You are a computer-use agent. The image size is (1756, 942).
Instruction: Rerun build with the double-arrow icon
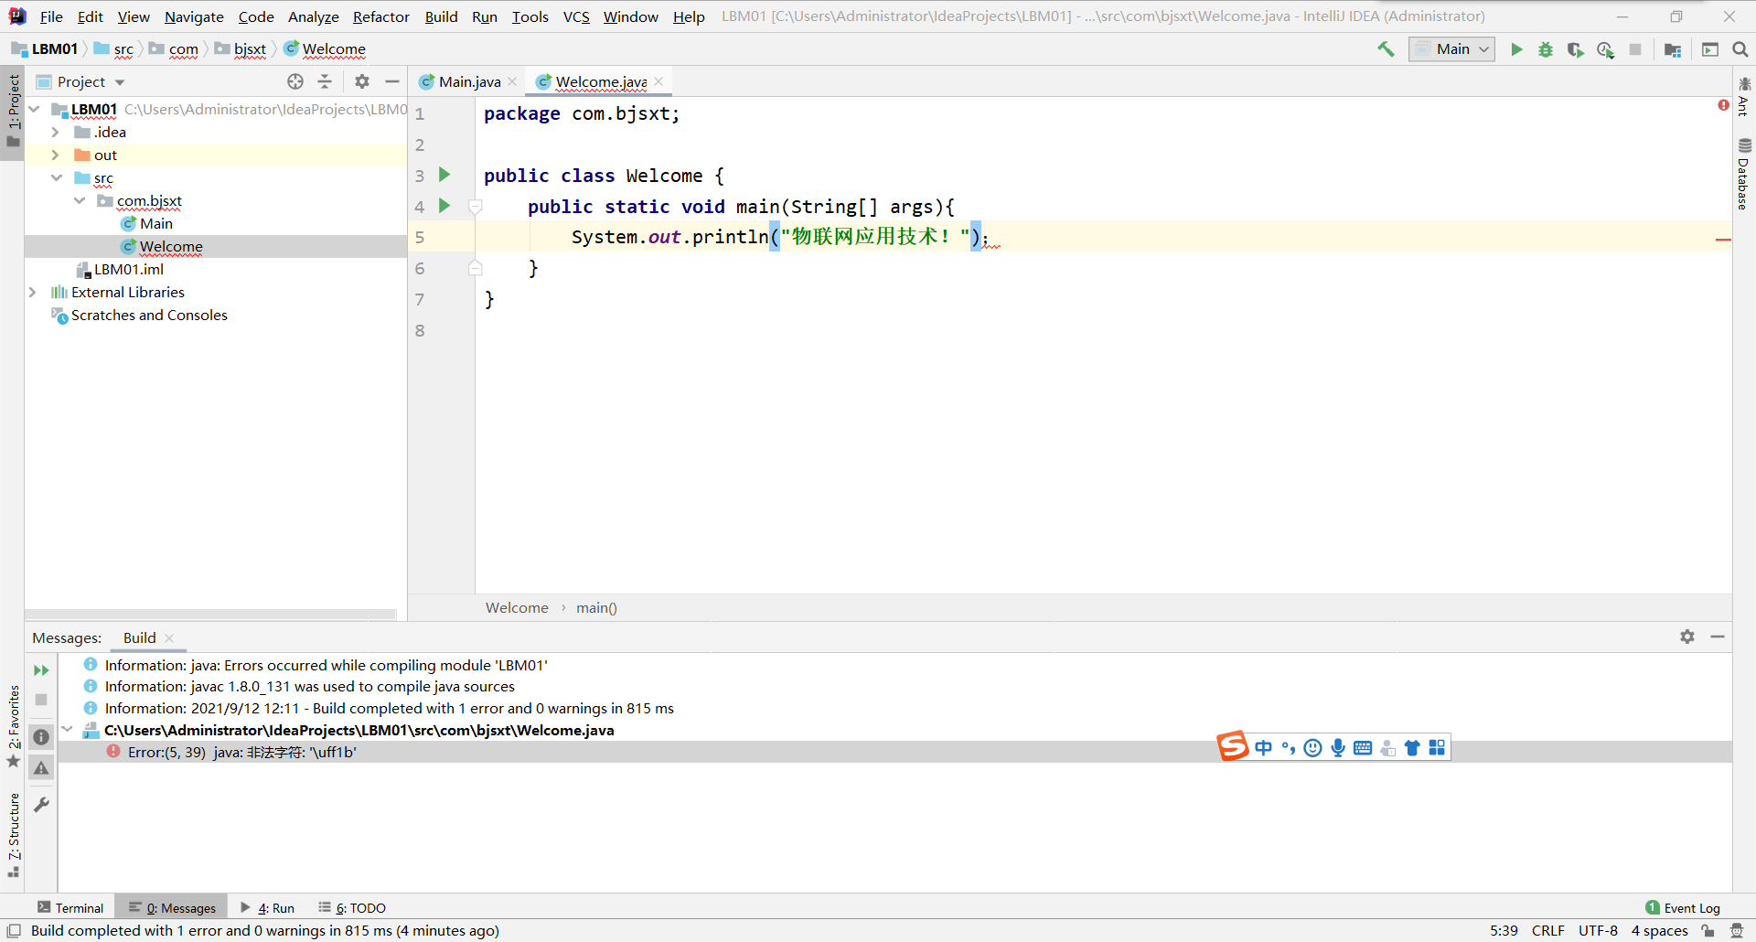(x=41, y=670)
